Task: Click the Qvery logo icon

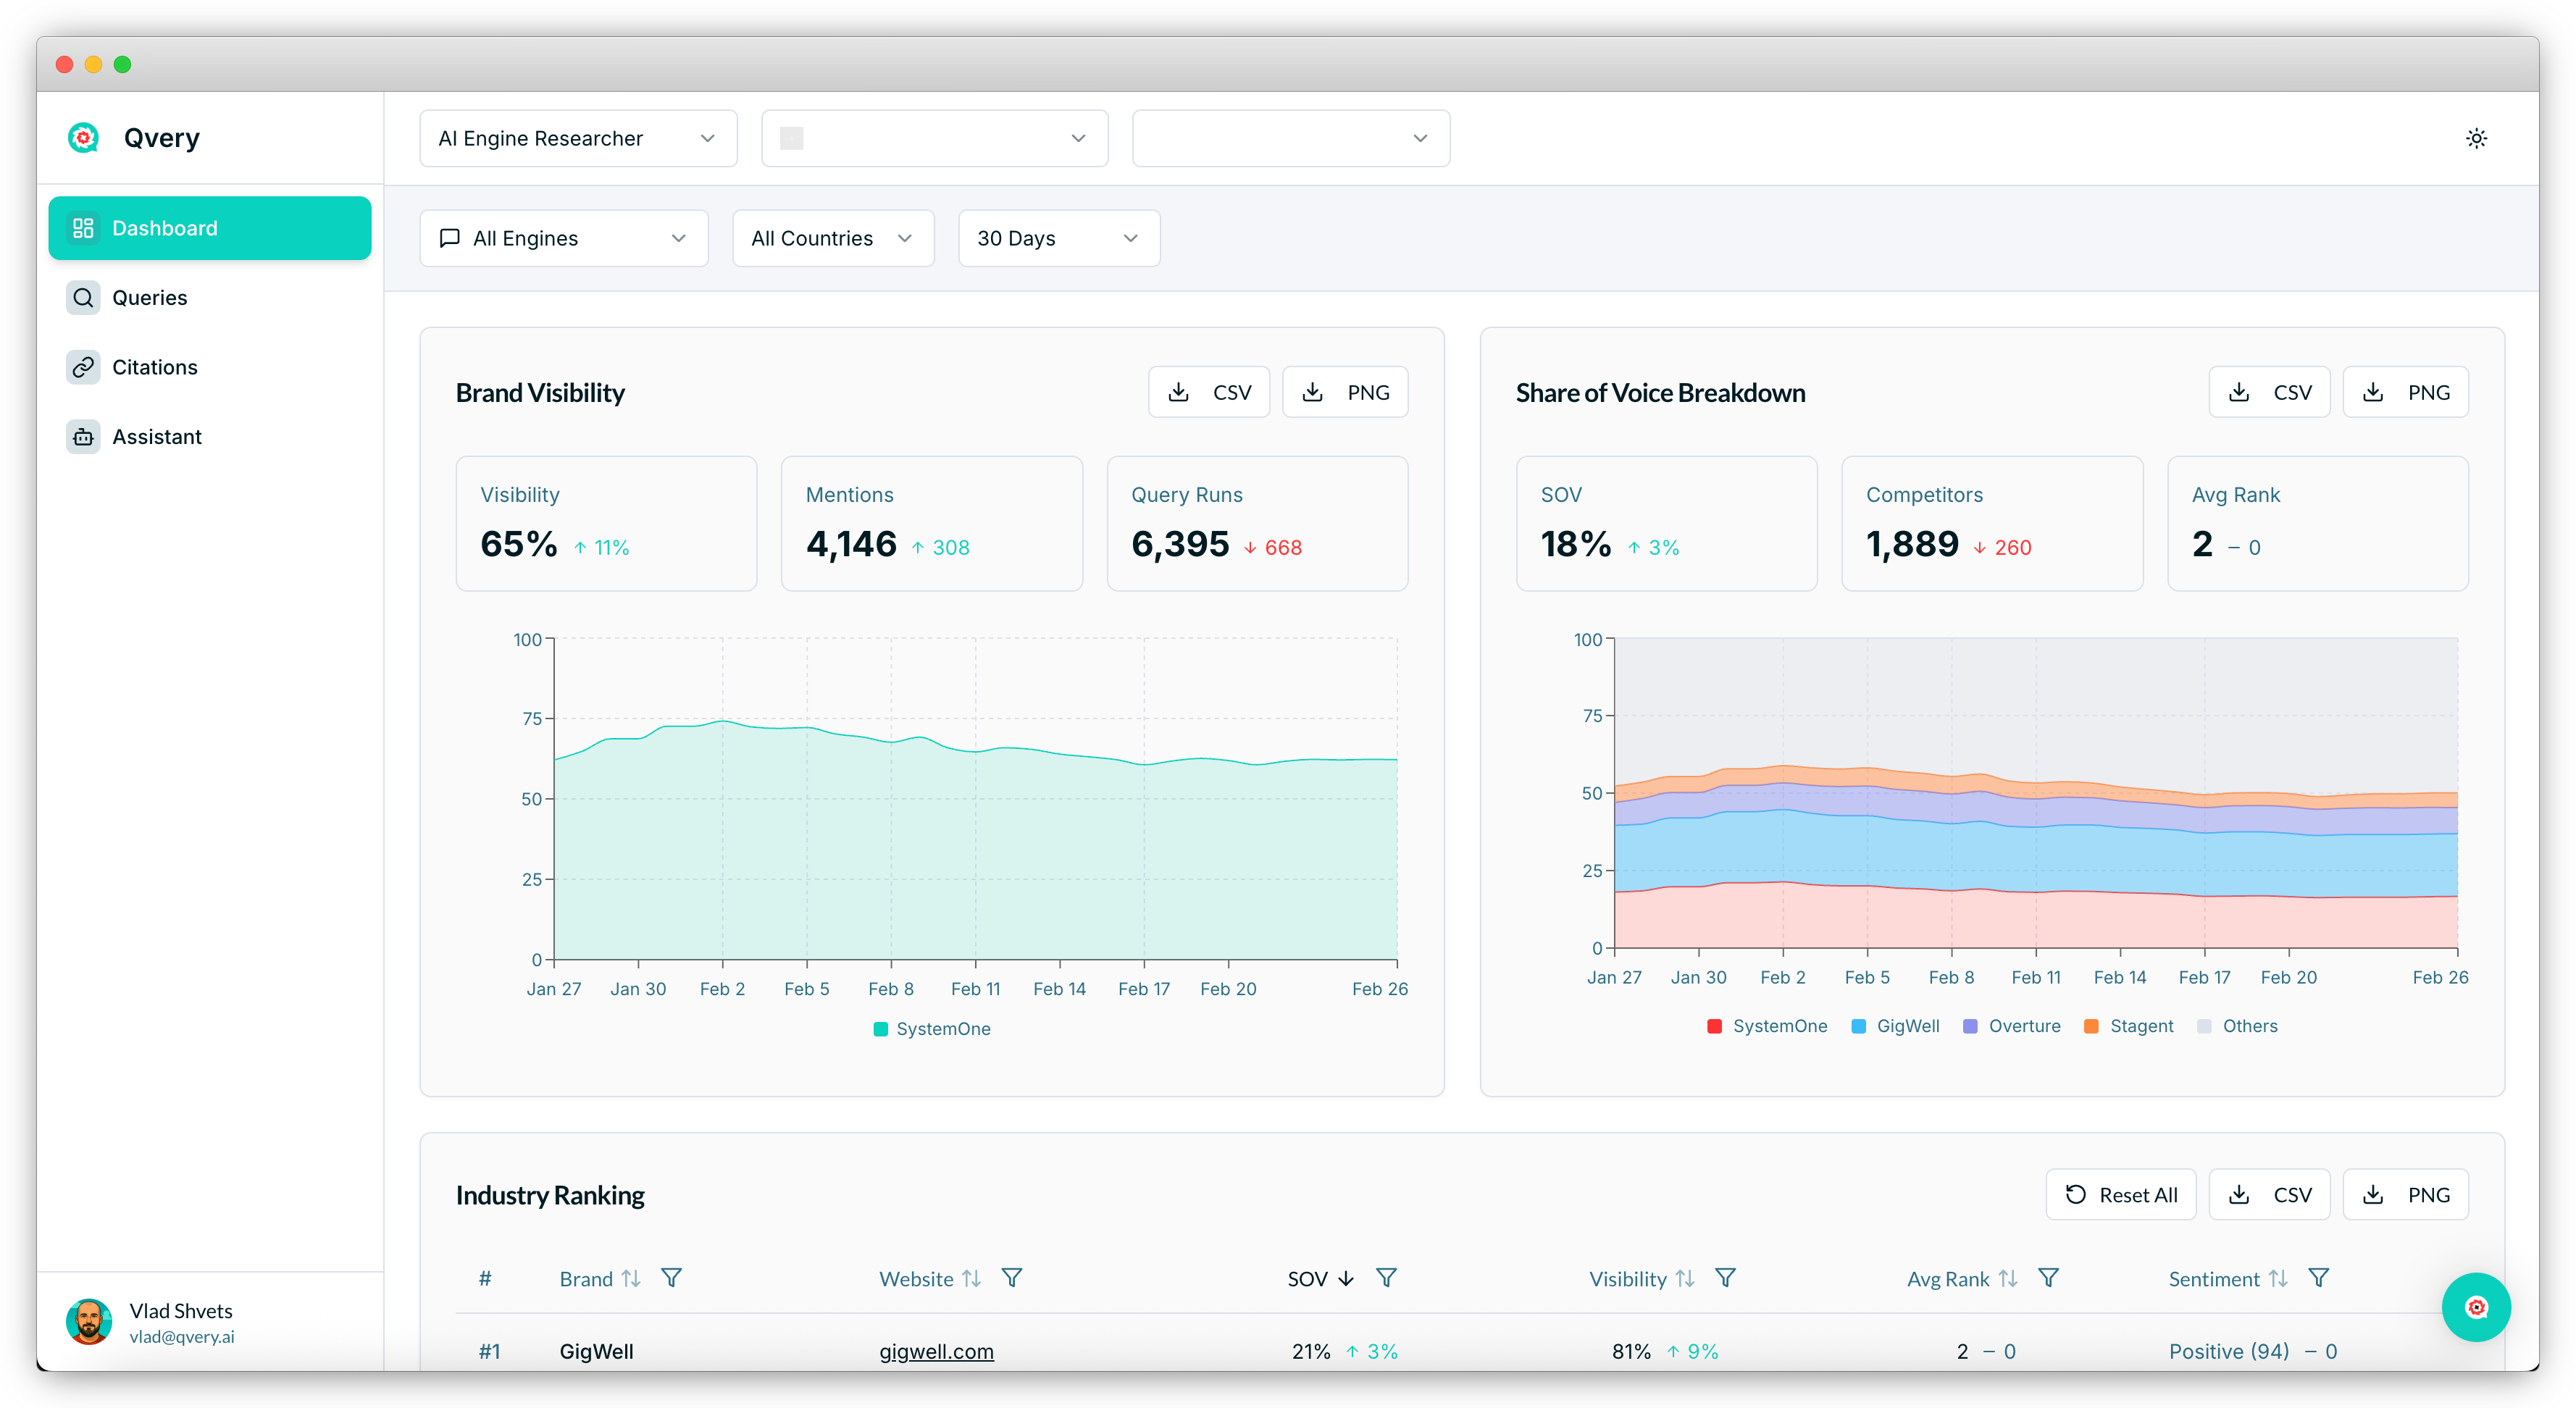Action: point(84,137)
